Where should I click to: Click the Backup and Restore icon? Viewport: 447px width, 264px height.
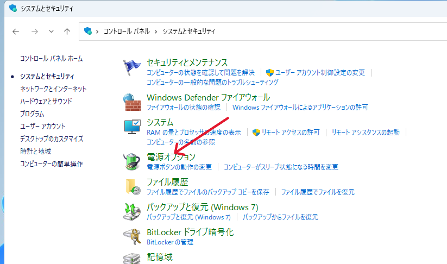tap(133, 211)
